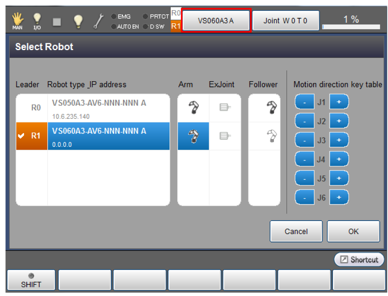Open the I/O light bulb icon
Viewport: 388px width, 296px height.
tap(37, 21)
